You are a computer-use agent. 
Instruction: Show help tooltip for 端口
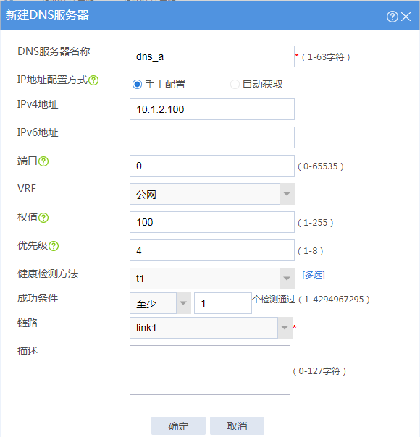pos(43,161)
